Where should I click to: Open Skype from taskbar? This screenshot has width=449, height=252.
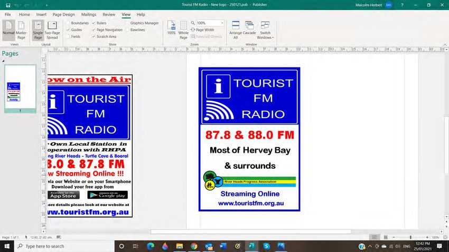tap(266, 246)
